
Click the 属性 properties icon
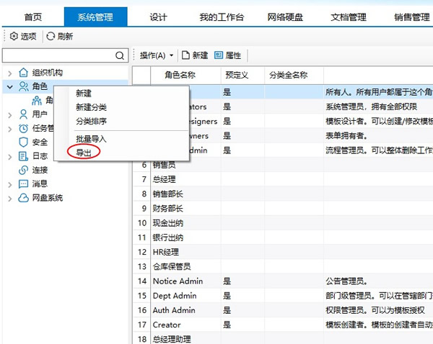[x=219, y=55]
